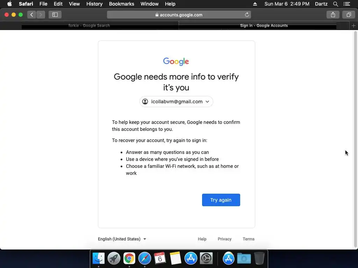Screen dimensions: 358x268
Task: Click the eject icon in the menu bar
Action: point(255,4)
